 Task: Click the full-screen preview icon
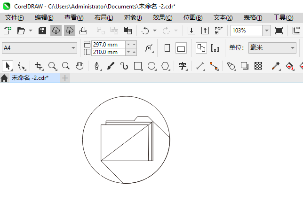(279, 31)
